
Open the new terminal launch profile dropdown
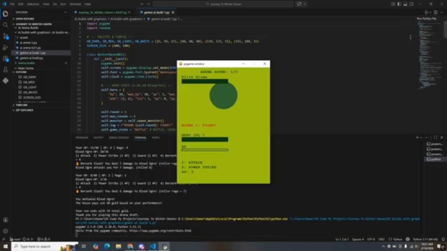pyautogui.click(x=421, y=137)
